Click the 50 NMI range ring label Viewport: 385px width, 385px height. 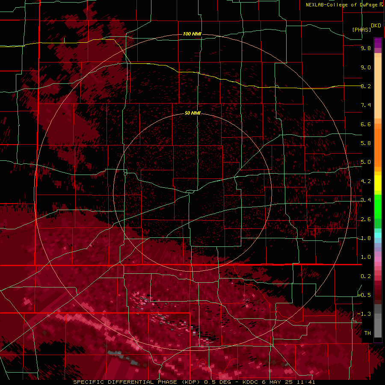tap(193, 113)
